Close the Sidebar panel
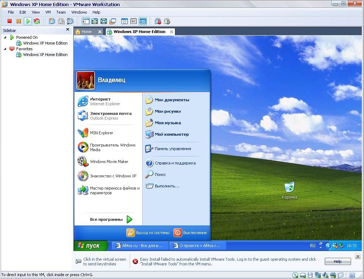The height and width of the screenshot is (279, 364). click(x=68, y=29)
